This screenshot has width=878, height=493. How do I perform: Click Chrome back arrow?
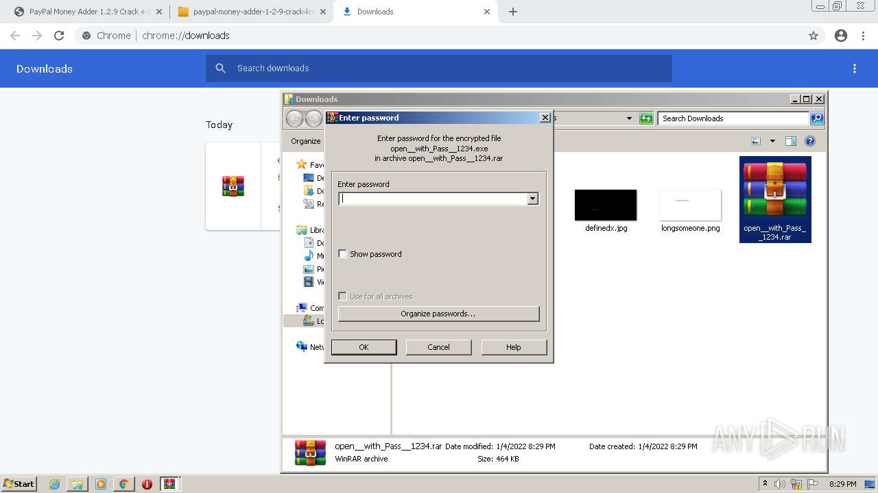(x=15, y=36)
